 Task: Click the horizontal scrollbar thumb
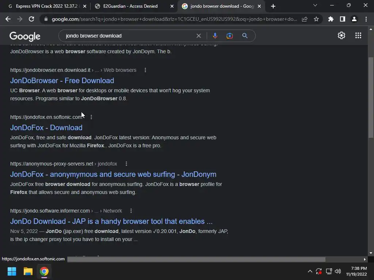coord(196,259)
